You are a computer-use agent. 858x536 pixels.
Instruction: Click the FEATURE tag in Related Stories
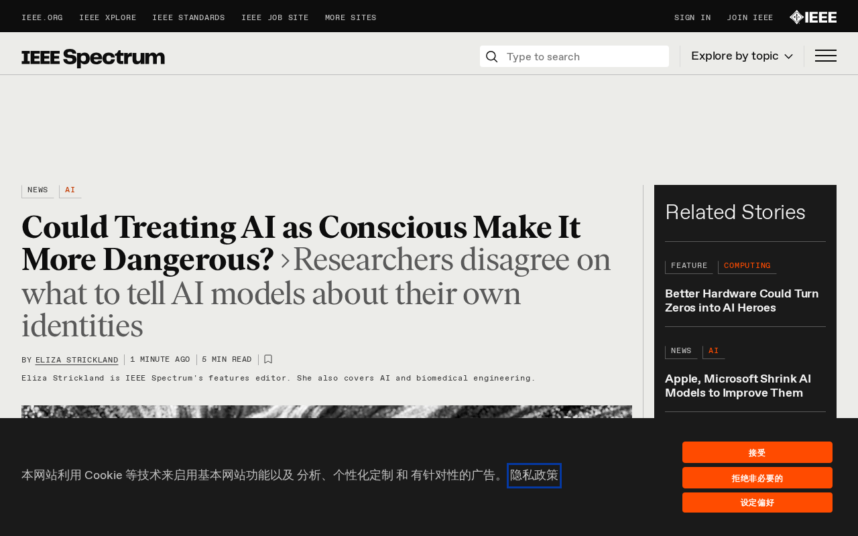[689, 267]
